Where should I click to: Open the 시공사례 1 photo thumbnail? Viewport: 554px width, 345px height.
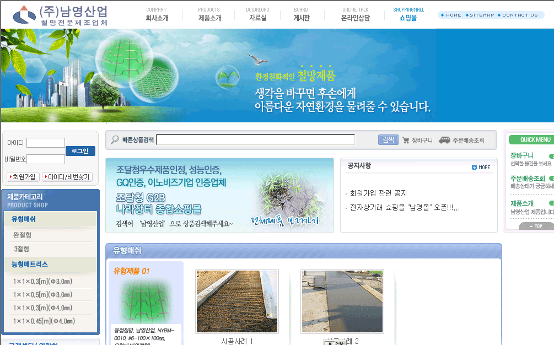tap(236, 301)
